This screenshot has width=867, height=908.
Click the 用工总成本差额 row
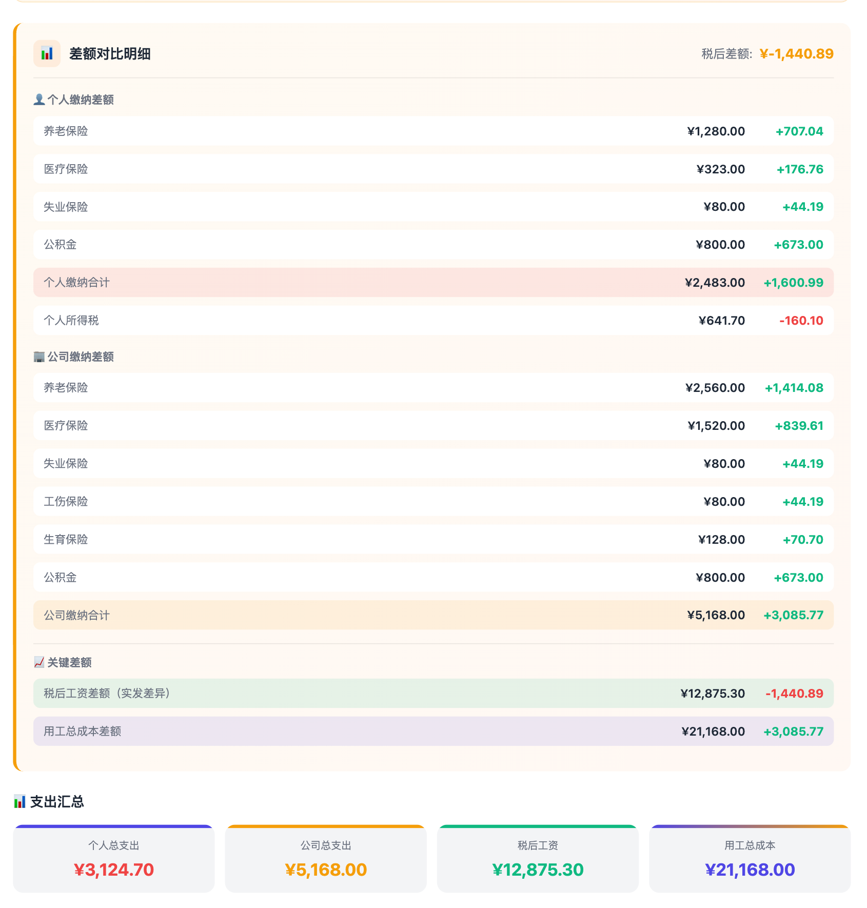[x=433, y=732]
